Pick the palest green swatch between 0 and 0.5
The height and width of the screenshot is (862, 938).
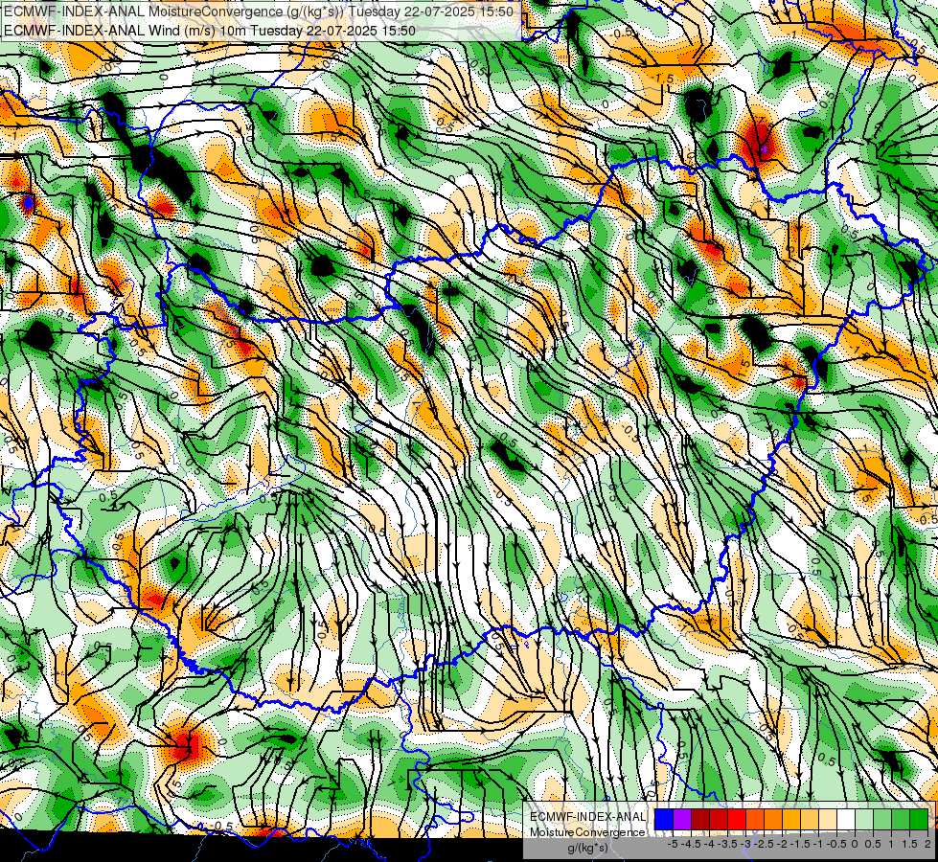pos(864,820)
